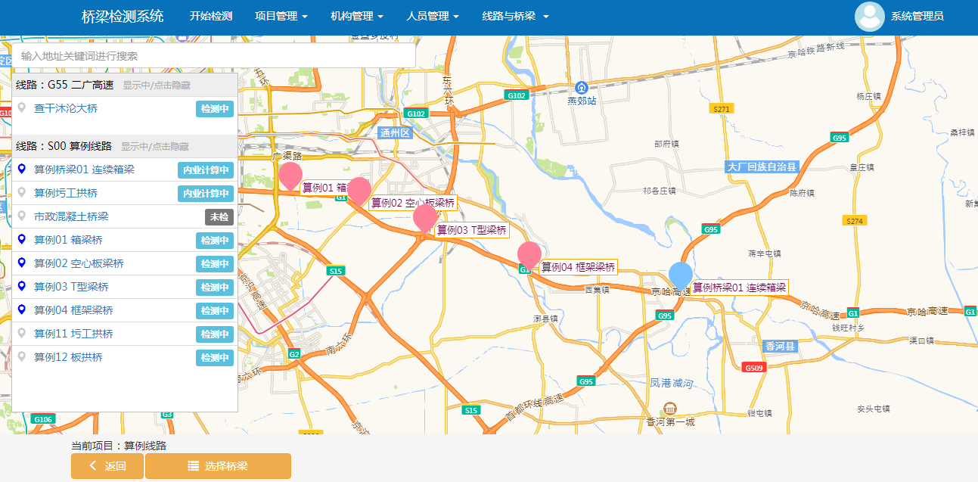Click the blue marker for 算例桥梁01 连续箱梁
The height and width of the screenshot is (482, 978).
(x=681, y=275)
